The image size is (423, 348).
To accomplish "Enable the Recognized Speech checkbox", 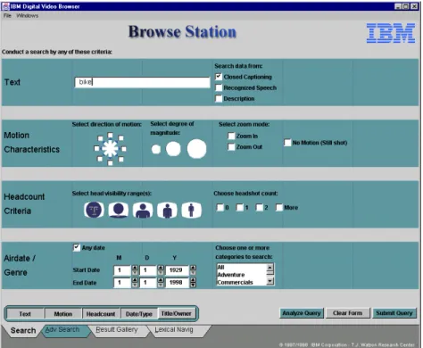I will pos(219,87).
